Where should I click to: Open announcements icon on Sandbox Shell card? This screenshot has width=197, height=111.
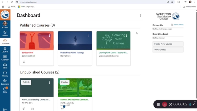coord(24,62)
